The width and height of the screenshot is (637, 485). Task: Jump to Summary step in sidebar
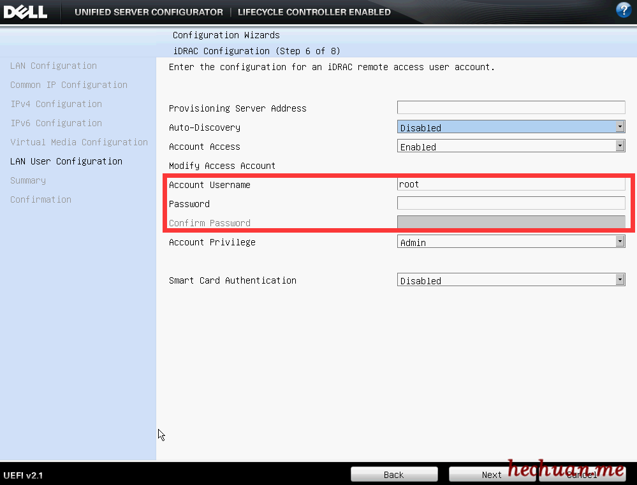coord(28,180)
